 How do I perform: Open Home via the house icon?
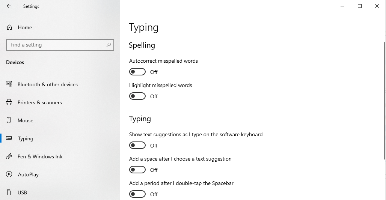coord(9,27)
